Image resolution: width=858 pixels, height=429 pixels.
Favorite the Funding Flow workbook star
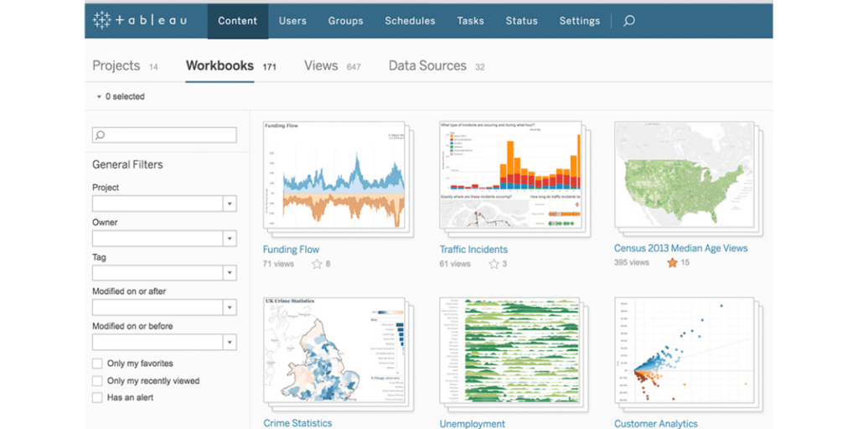click(x=317, y=264)
